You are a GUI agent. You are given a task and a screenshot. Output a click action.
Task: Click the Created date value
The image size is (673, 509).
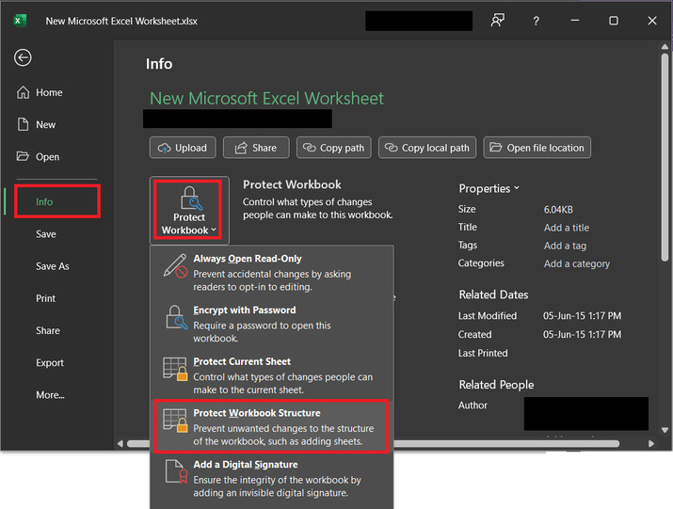[582, 334]
